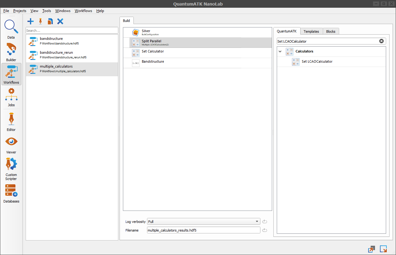Click the workflow Search field

pos(72,30)
